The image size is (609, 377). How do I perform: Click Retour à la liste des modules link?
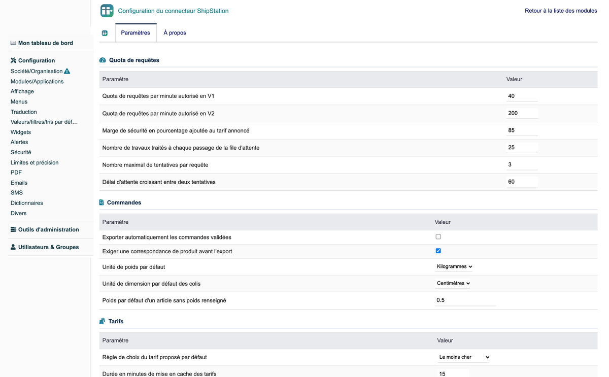coord(561,11)
